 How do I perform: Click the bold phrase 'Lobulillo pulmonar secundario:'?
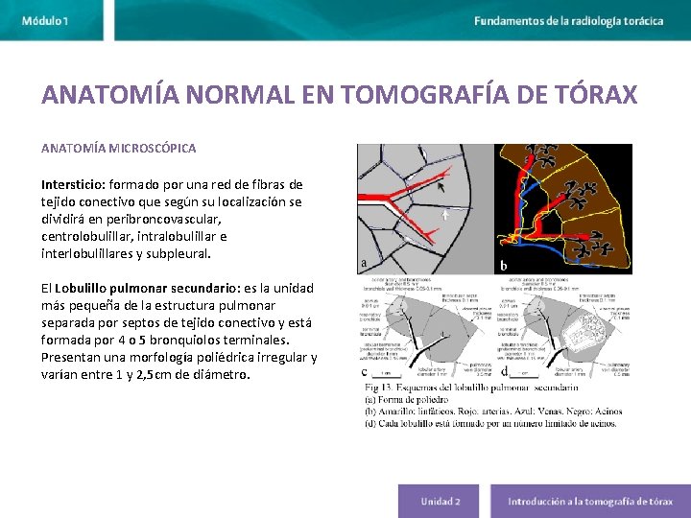148,288
